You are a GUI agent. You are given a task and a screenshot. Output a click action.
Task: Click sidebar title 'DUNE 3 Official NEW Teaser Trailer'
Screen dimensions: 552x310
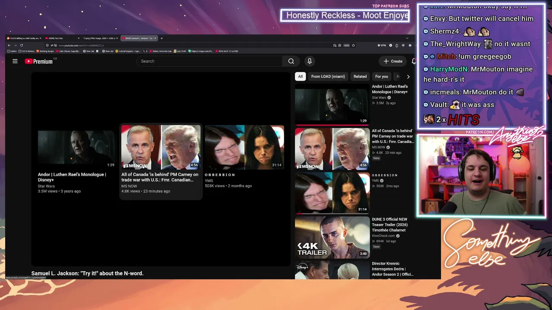(x=389, y=225)
